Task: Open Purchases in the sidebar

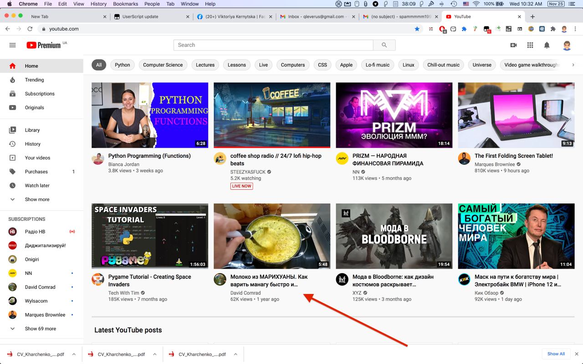Action: point(41,172)
